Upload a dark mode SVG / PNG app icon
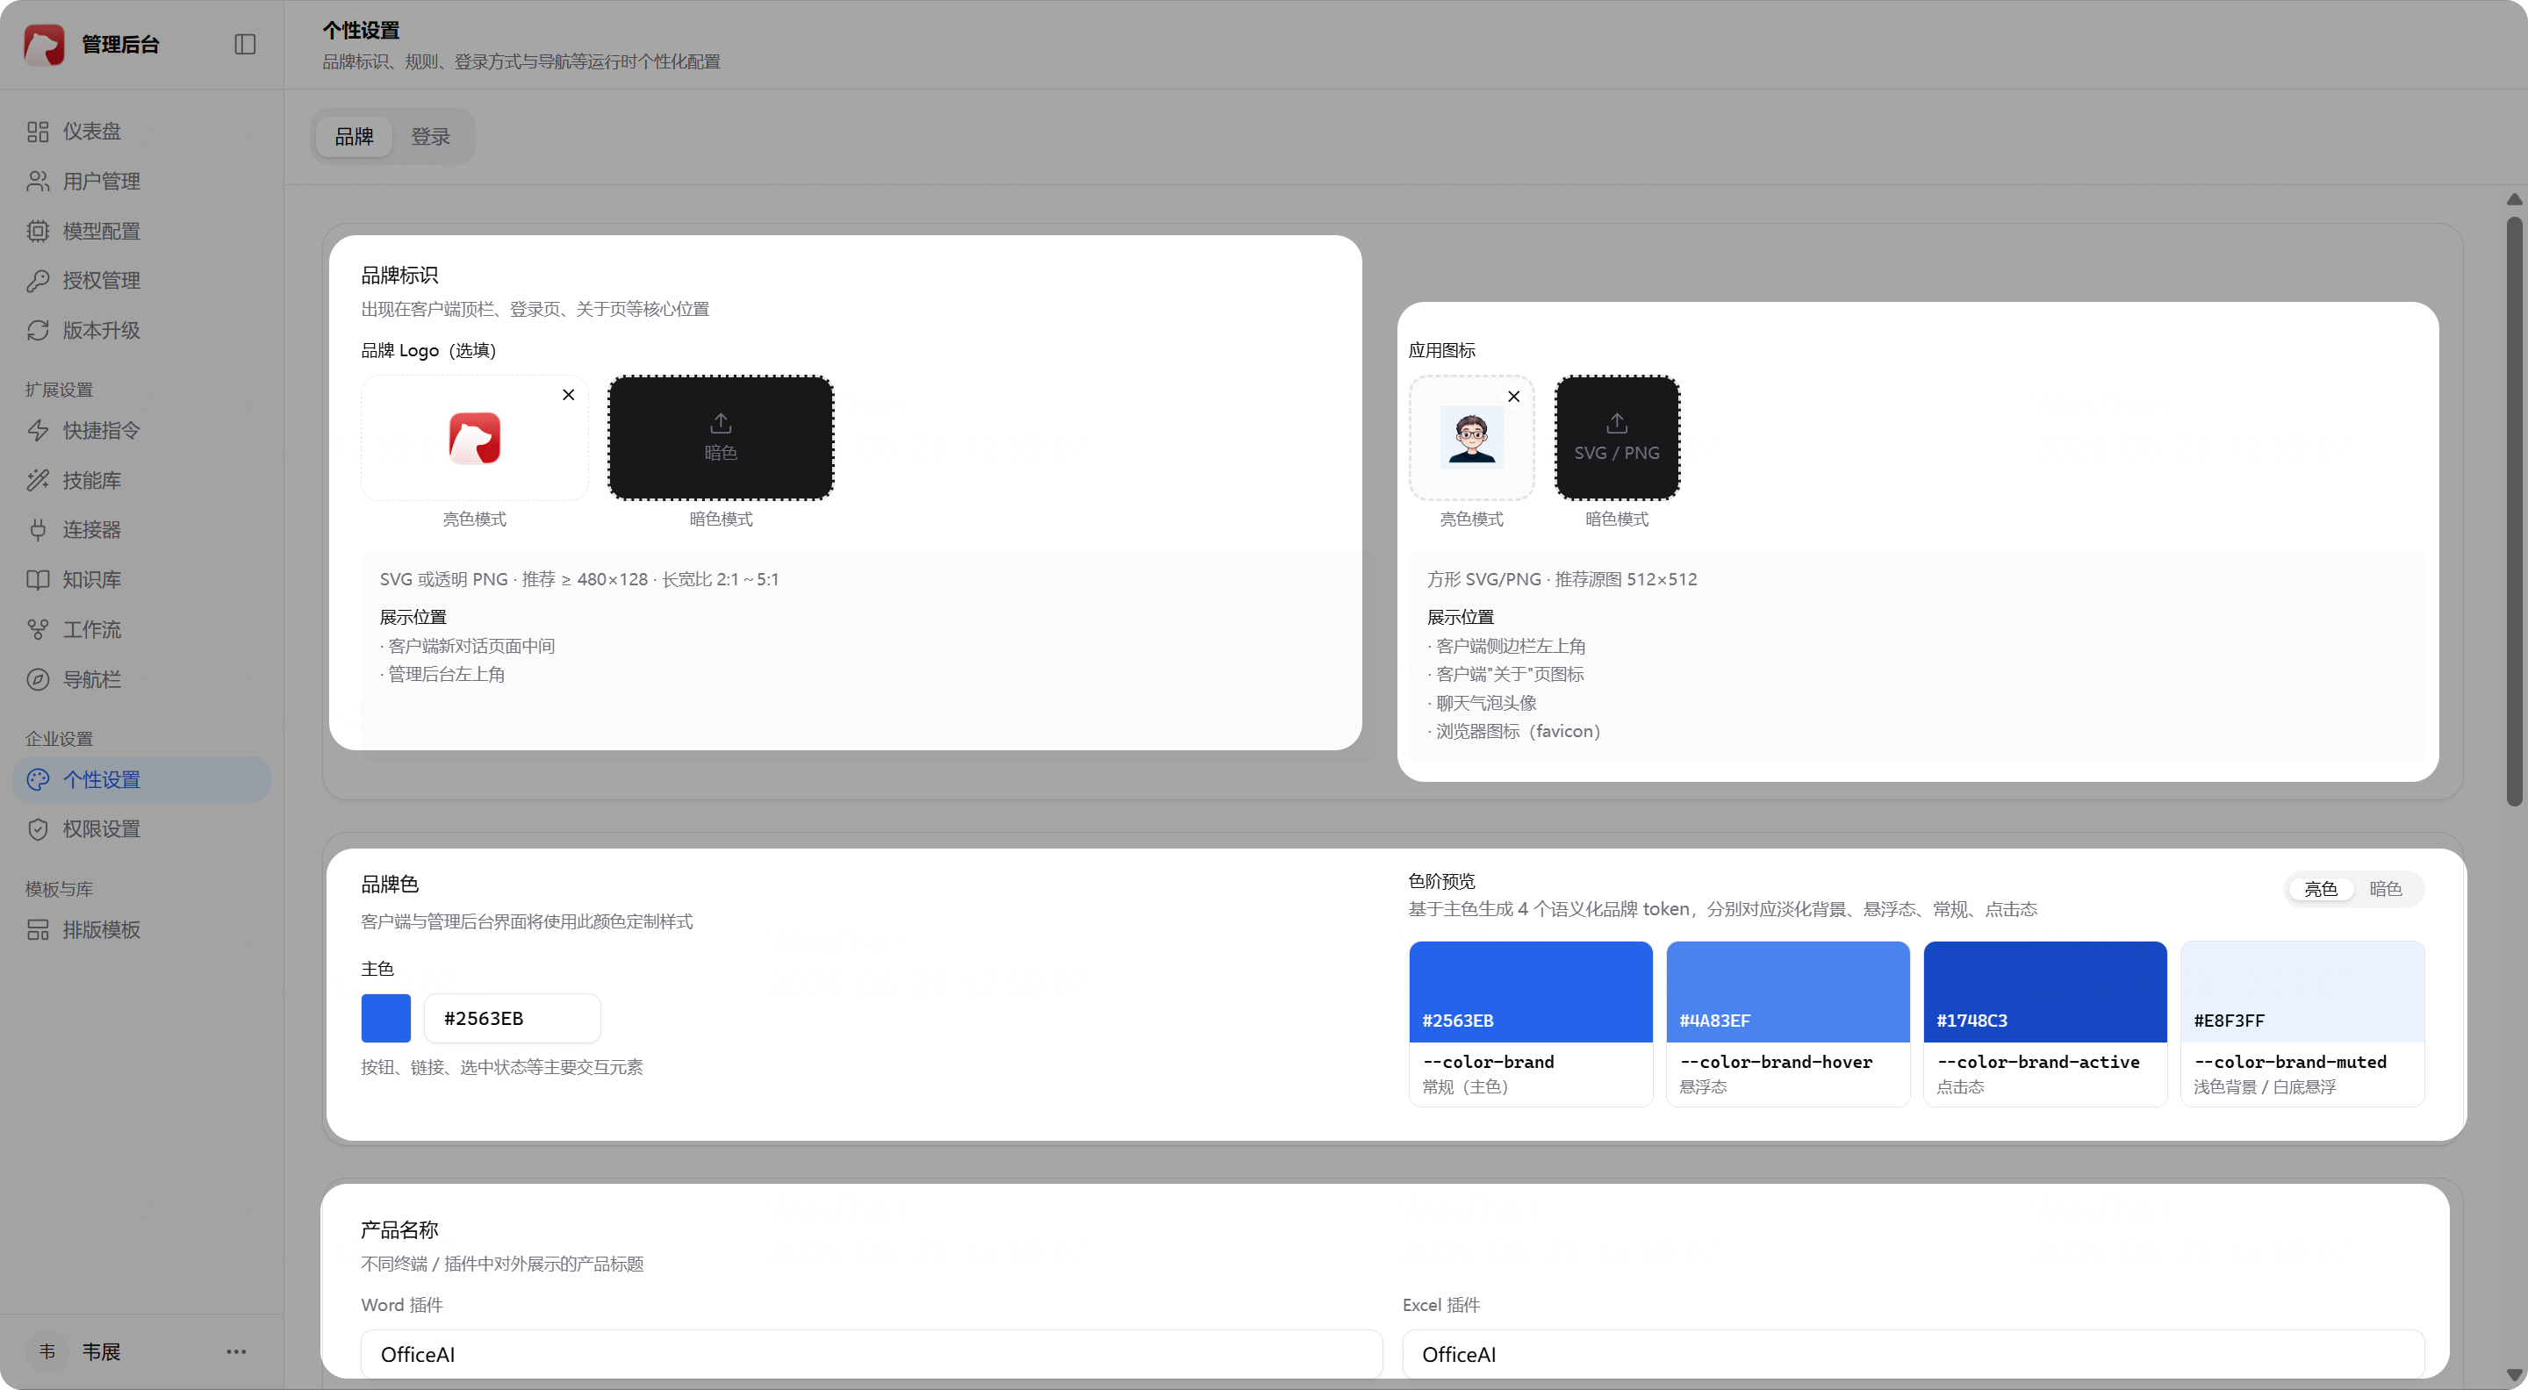The image size is (2528, 1390). coord(1616,439)
